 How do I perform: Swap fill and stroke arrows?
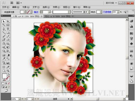(9, 74)
